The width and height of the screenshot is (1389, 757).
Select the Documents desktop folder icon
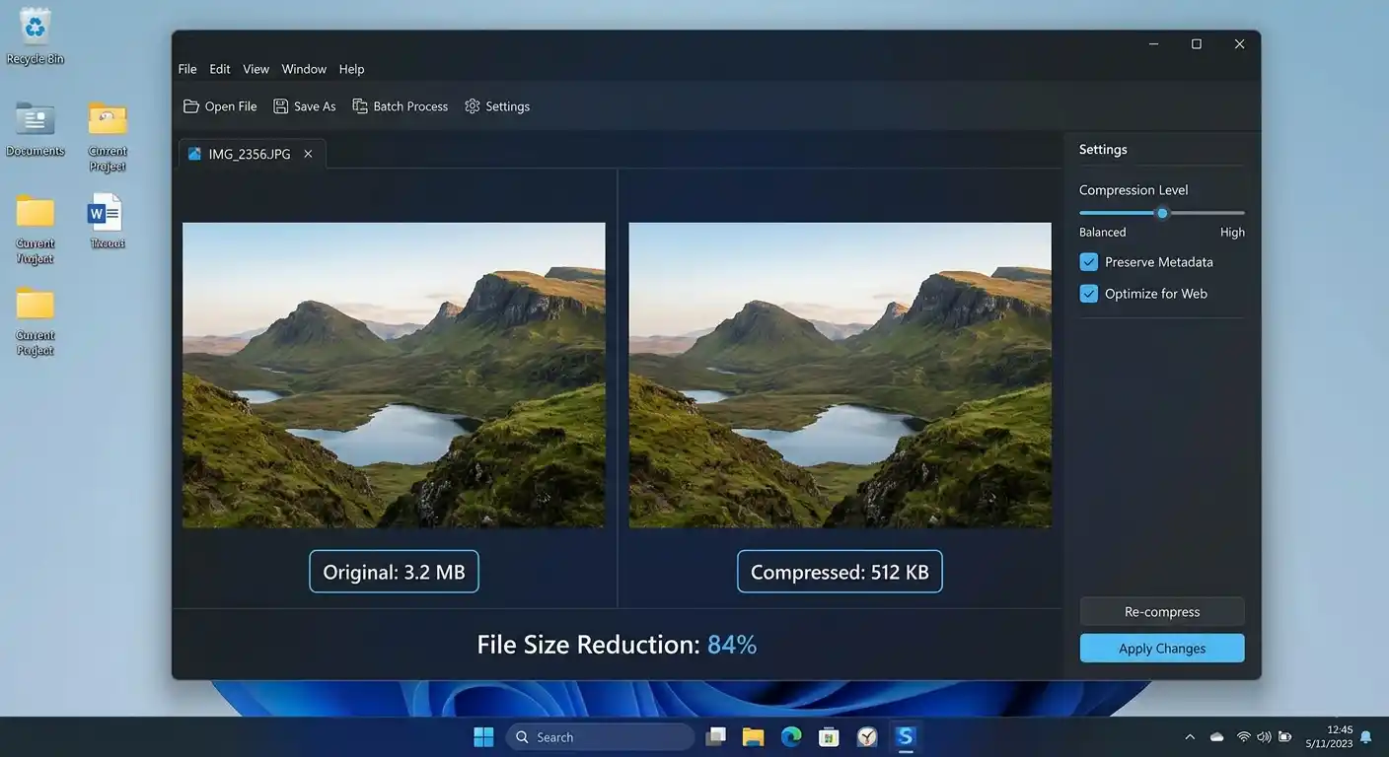(x=36, y=119)
